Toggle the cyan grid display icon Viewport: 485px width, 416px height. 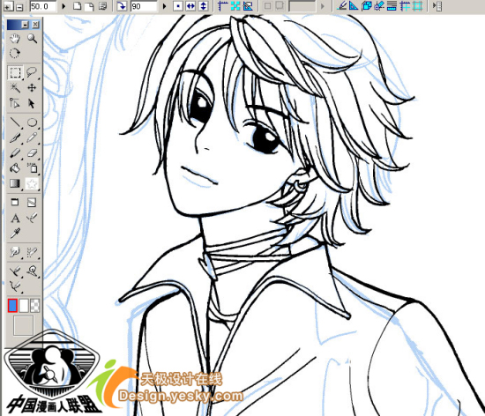click(235, 6)
